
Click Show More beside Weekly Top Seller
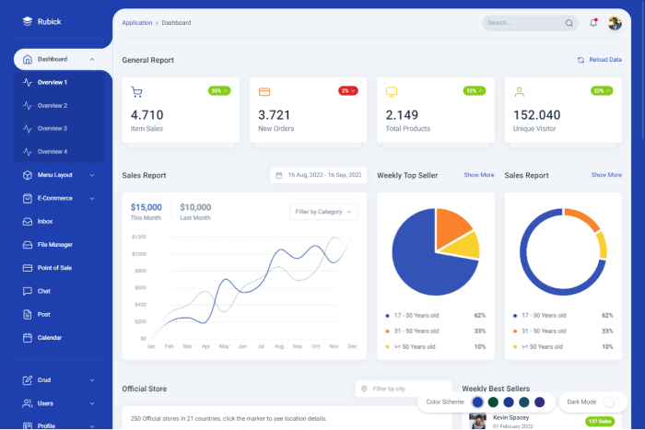479,175
